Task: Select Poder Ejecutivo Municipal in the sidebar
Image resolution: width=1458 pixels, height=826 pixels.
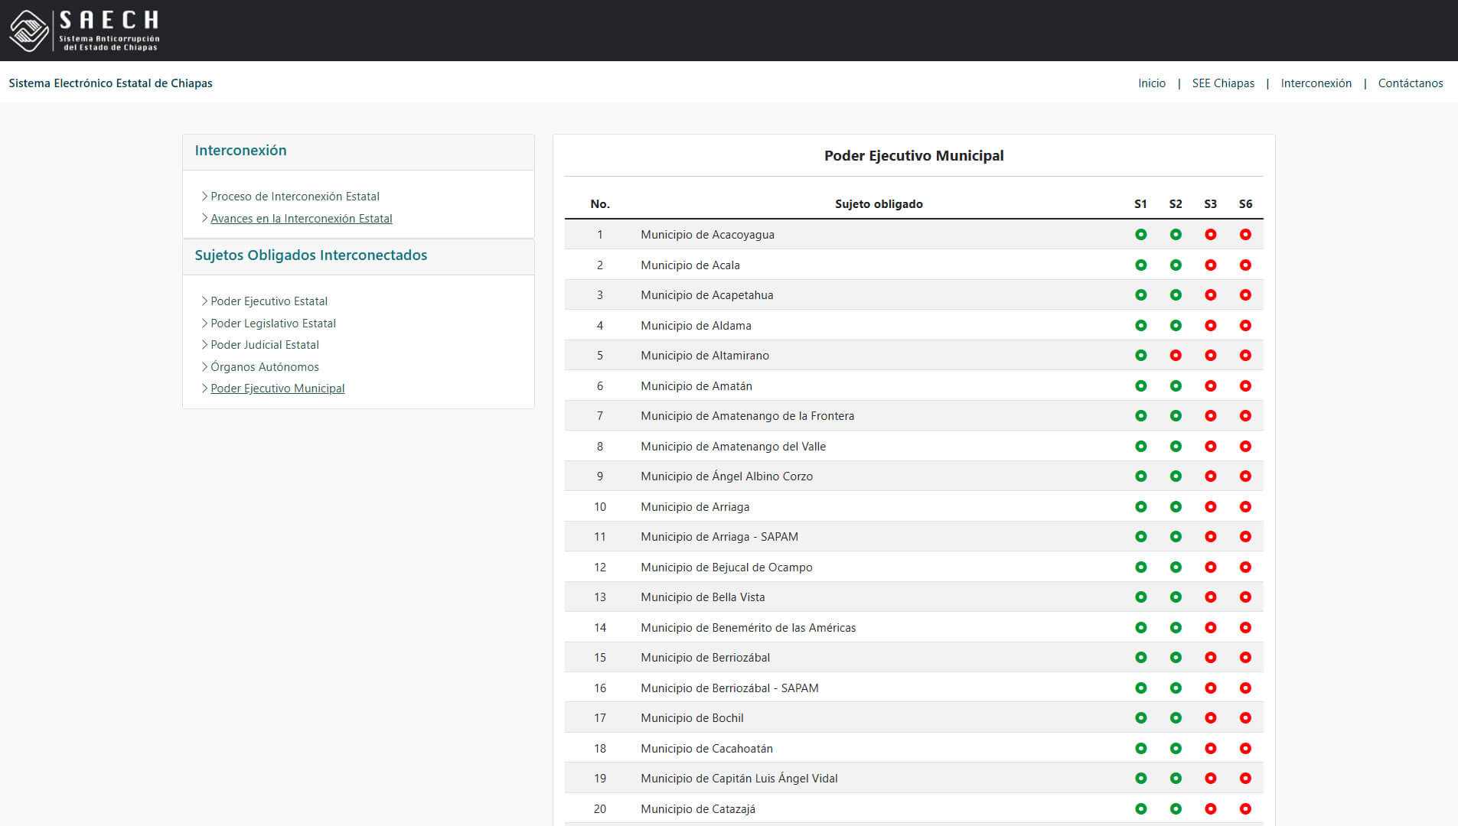Action: click(x=277, y=389)
